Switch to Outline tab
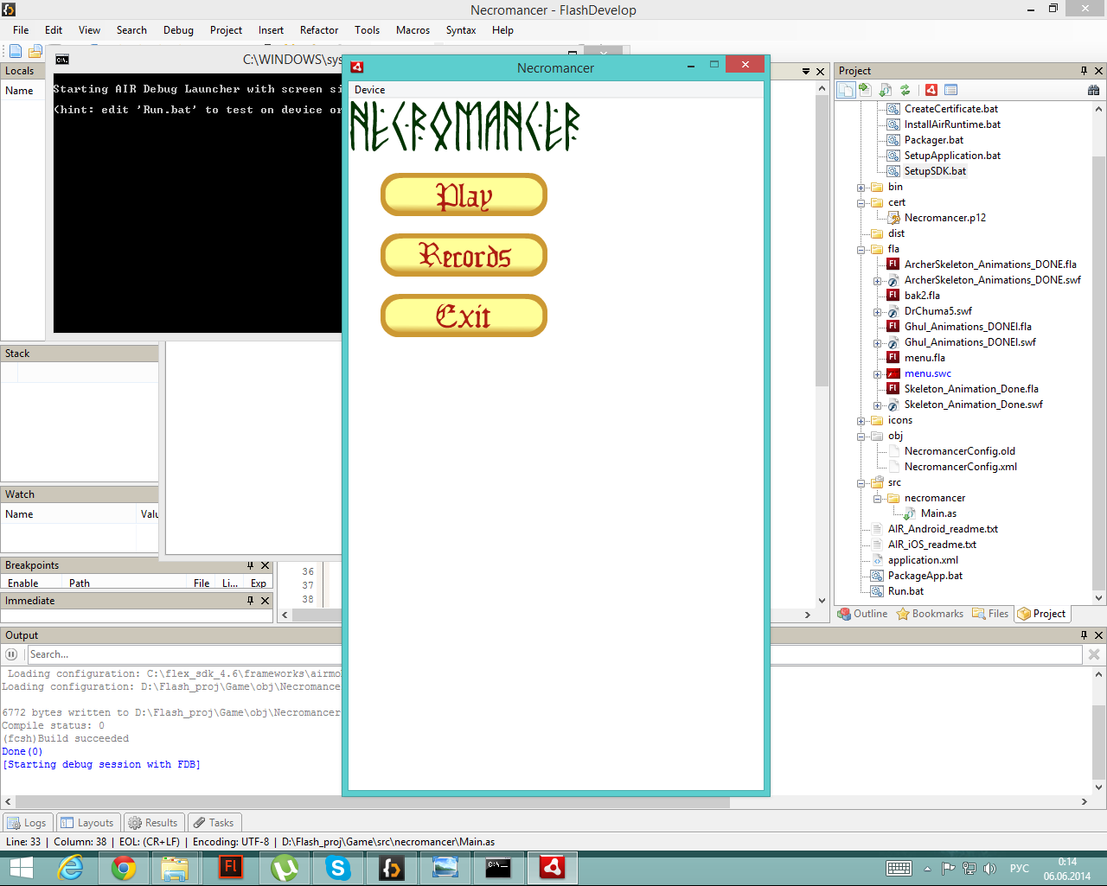Screen dimensions: 1107x886 (x=862, y=614)
